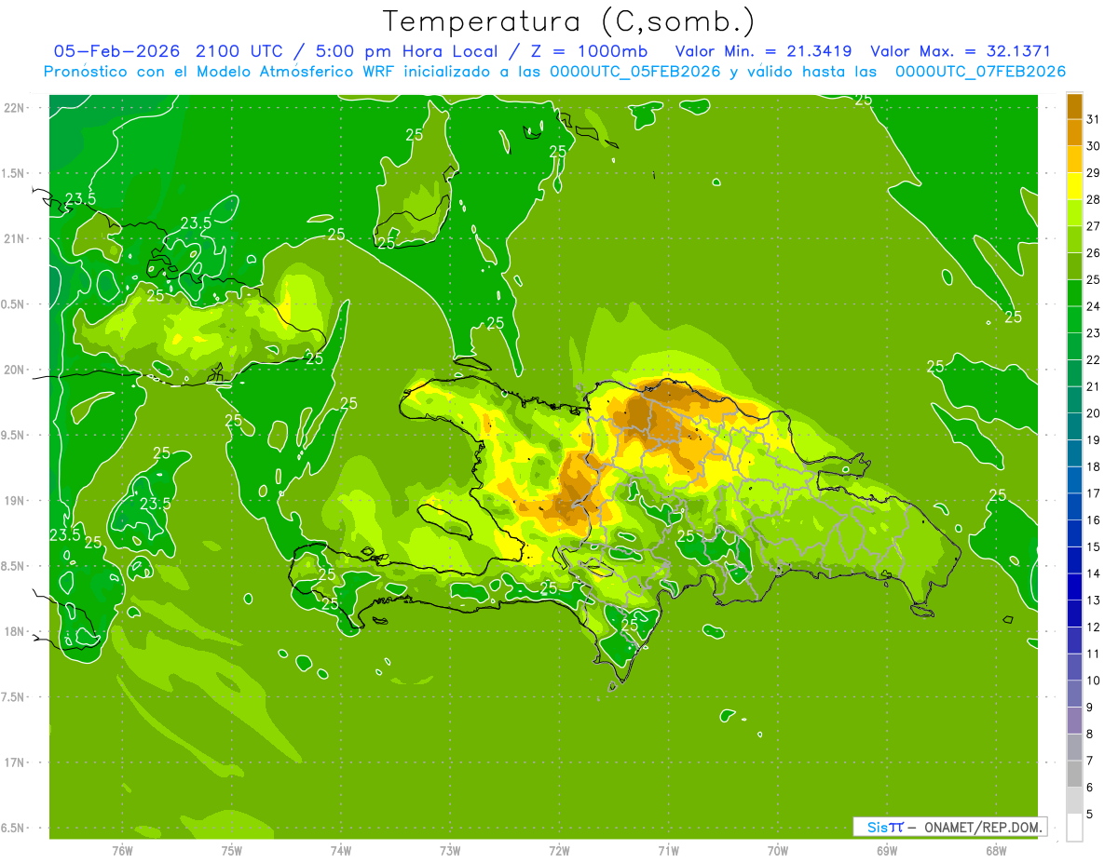
Task: Pick the blue legend swatch between 16 and 17
Action: 1074,507
